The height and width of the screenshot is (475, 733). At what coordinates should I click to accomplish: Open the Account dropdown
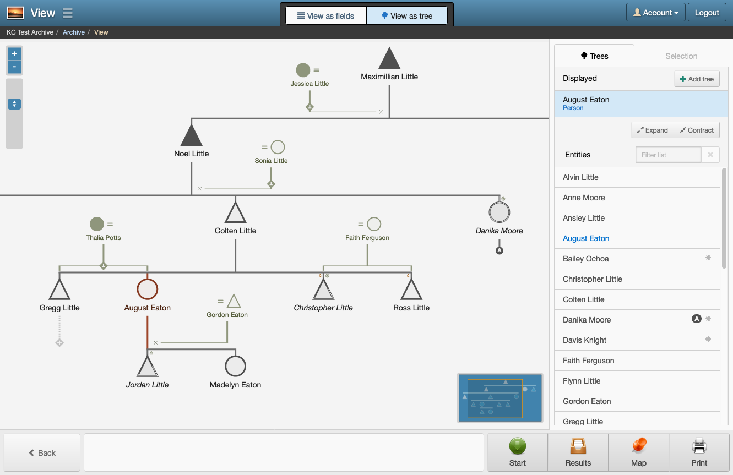[x=655, y=12]
